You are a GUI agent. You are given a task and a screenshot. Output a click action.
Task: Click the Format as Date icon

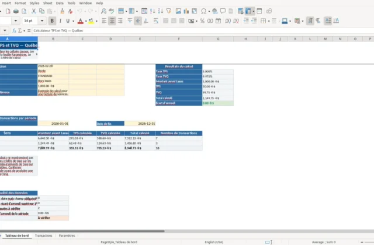(218, 21)
